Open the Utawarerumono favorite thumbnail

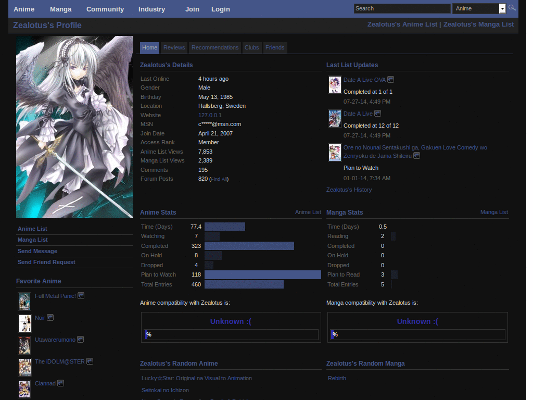coord(24,345)
